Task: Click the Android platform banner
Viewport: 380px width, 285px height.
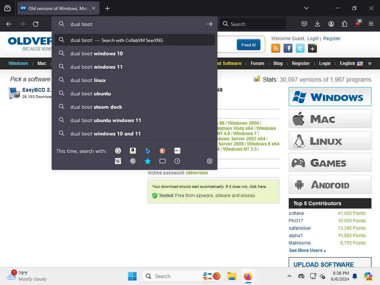Action: pos(330,184)
